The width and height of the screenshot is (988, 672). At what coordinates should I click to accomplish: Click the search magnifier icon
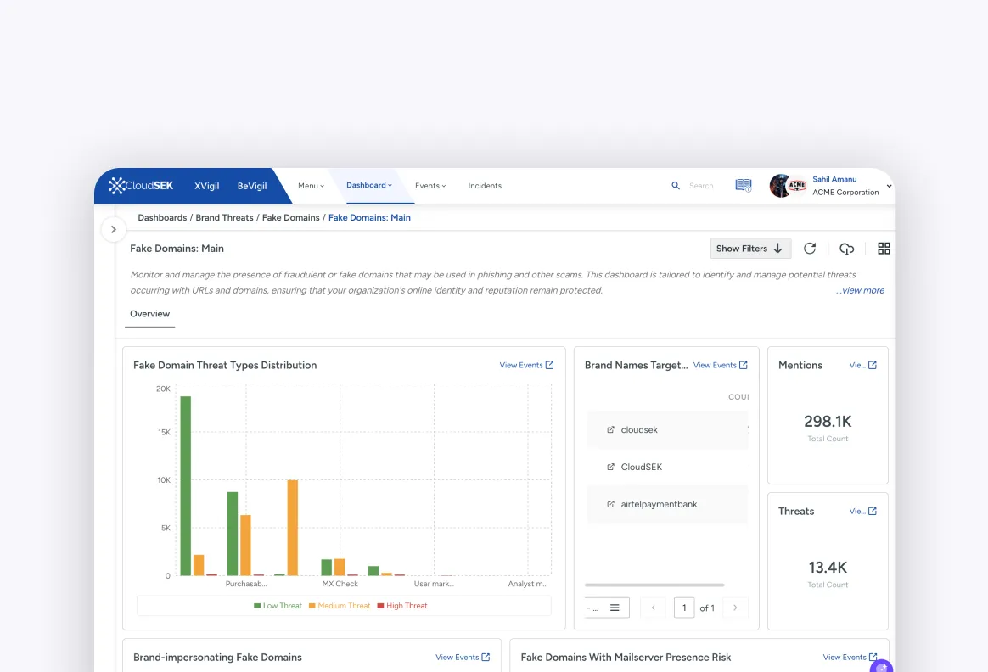coord(676,186)
